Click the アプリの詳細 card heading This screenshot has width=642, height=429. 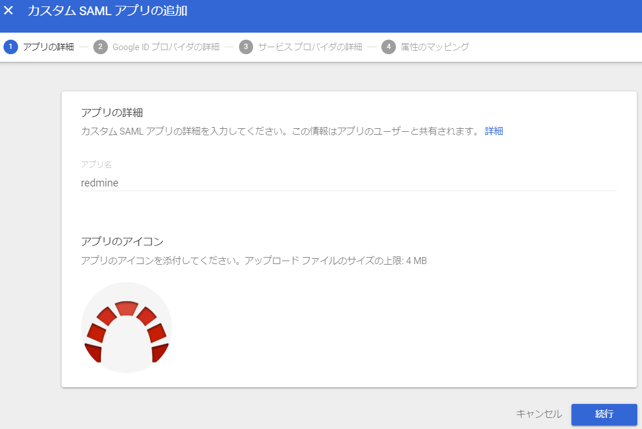112,112
